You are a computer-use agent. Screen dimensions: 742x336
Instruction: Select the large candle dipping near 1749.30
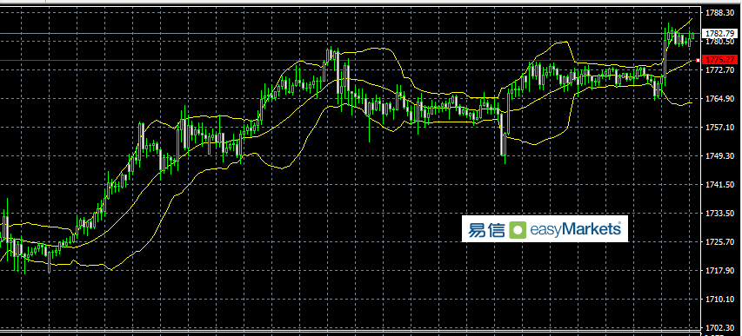tap(503, 135)
